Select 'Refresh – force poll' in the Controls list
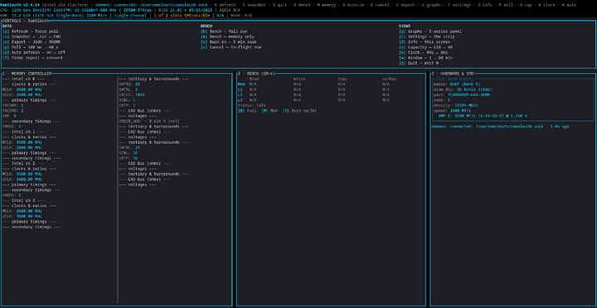Viewport: 597px width, 308px height. (x=31, y=31)
